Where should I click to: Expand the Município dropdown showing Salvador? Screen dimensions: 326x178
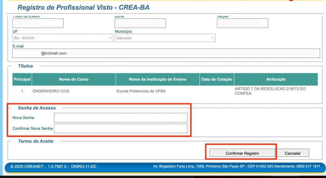pyautogui.click(x=165, y=38)
